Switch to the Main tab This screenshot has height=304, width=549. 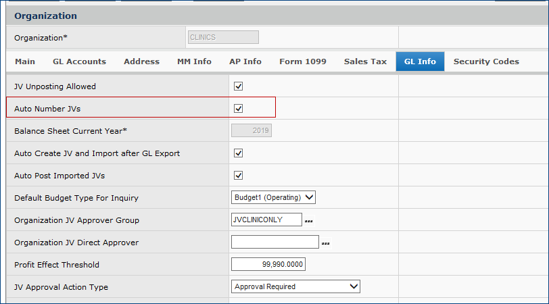[25, 61]
